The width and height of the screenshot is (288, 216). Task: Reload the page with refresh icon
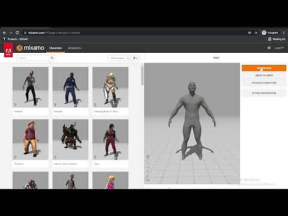17,32
